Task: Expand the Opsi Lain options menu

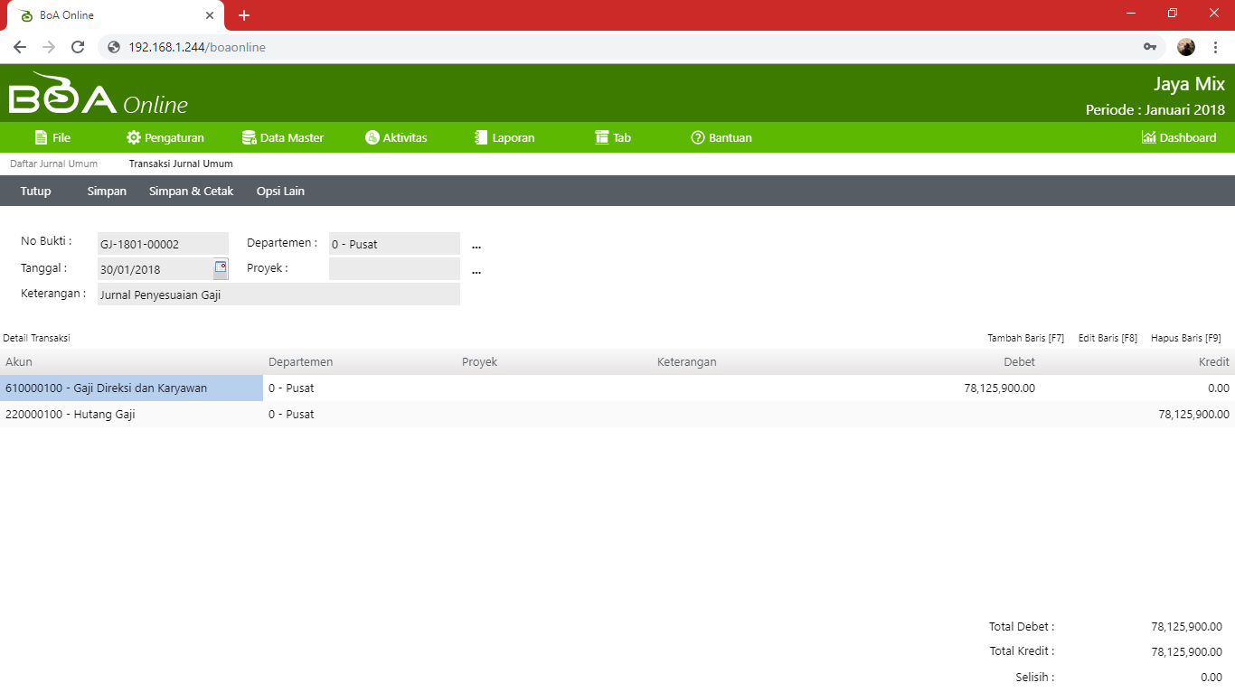Action: [280, 192]
